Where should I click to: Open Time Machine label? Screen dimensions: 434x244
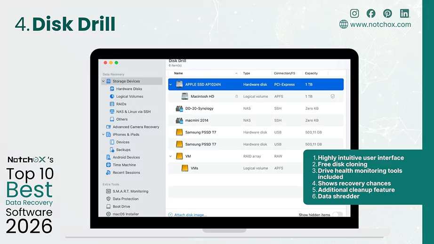tap(124, 165)
